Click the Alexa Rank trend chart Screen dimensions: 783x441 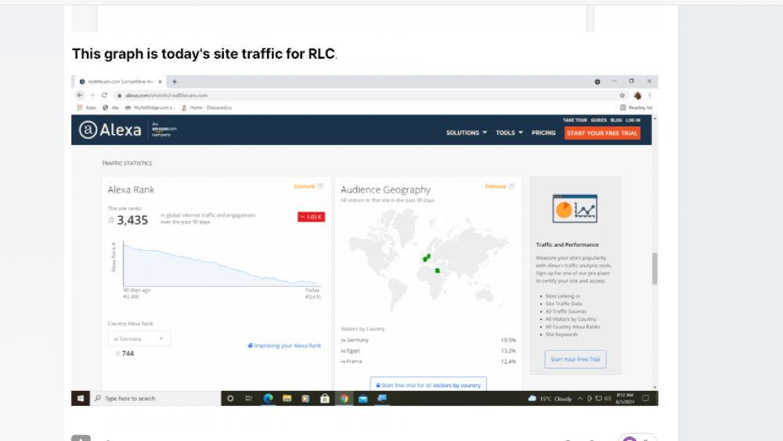(220, 264)
